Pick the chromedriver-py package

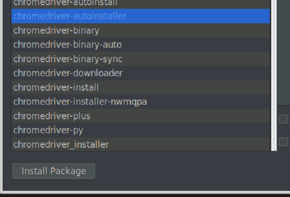point(140,130)
